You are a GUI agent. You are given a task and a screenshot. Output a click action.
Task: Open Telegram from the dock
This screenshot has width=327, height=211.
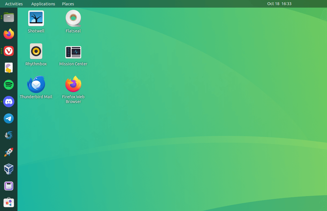tap(8, 118)
